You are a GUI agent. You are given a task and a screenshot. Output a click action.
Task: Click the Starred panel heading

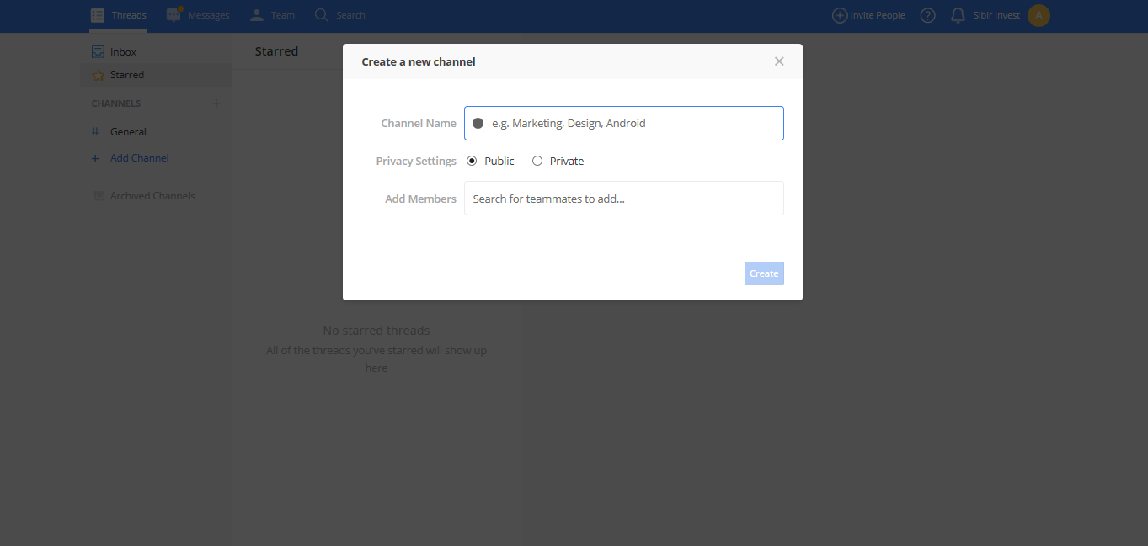pyautogui.click(x=276, y=51)
